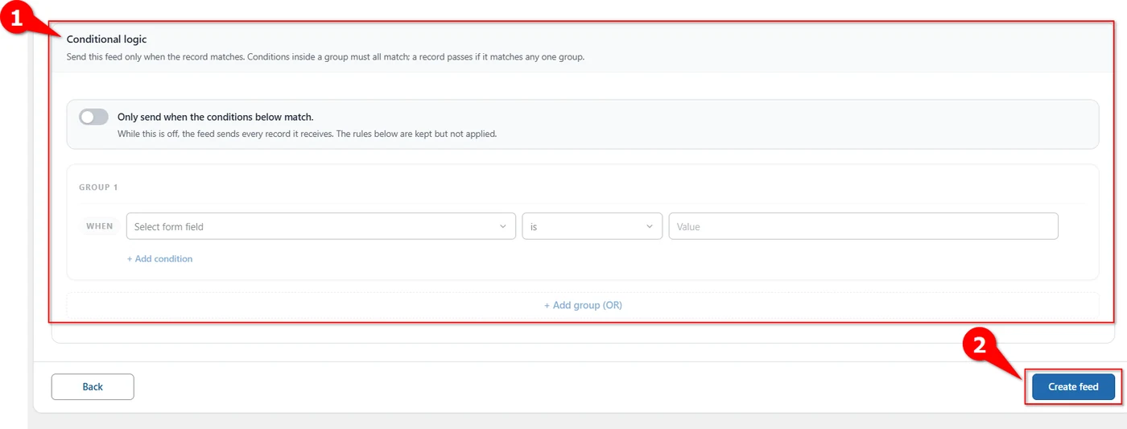Open the 'Select form field' dropdown
Screen dimensions: 1127x429
(x=321, y=226)
